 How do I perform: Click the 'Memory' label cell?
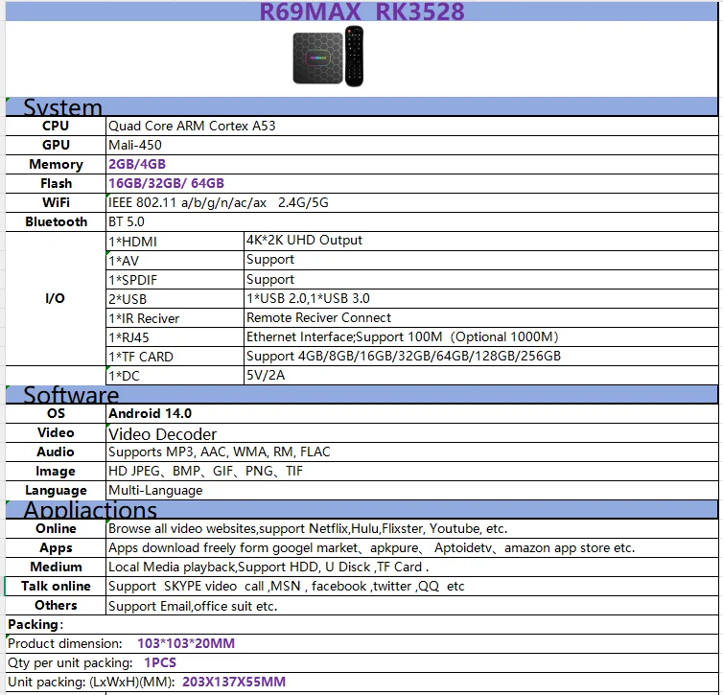(x=56, y=165)
